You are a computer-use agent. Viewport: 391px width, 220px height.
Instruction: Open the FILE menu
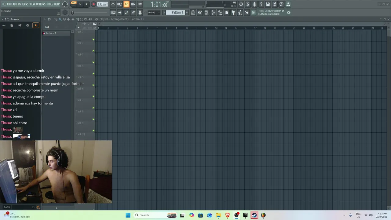4,4
